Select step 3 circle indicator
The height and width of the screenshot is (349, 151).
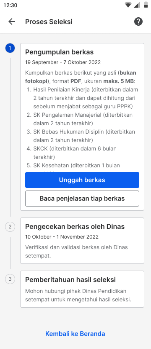point(10,279)
